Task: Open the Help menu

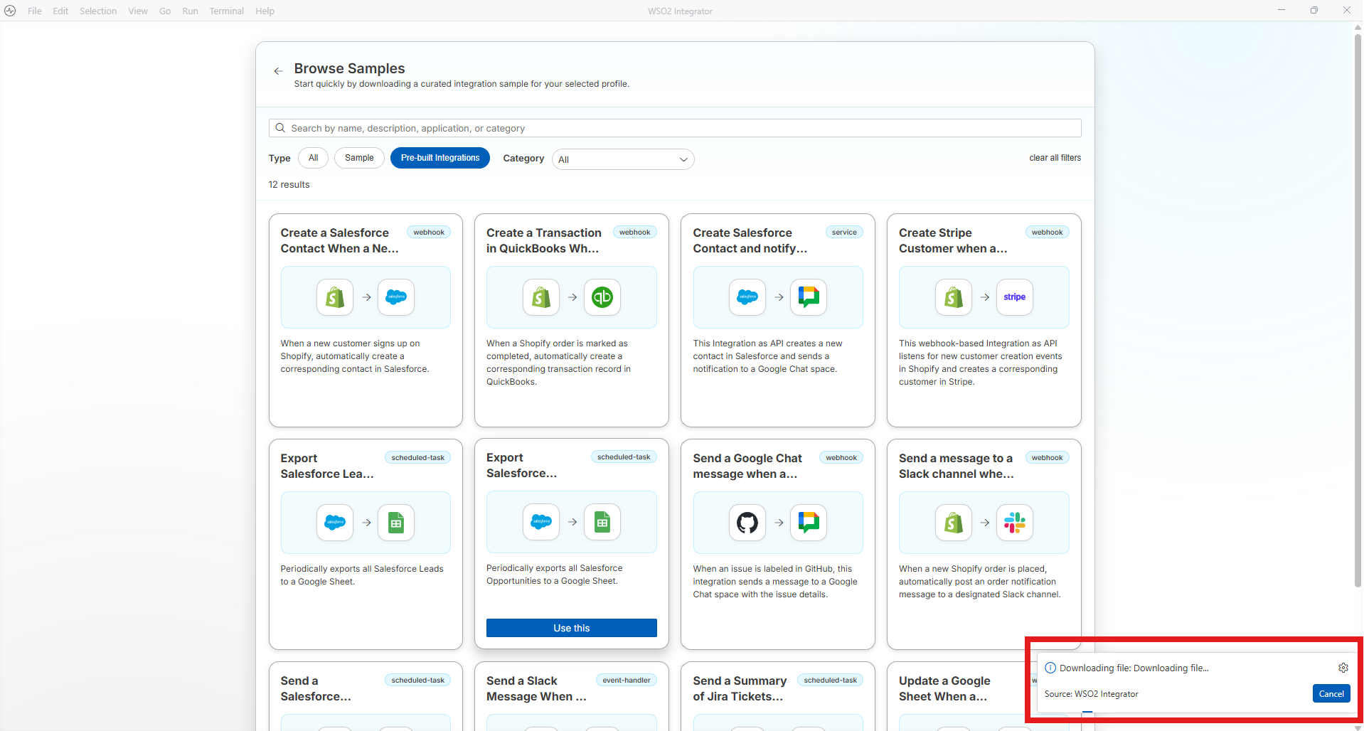Action: point(265,11)
